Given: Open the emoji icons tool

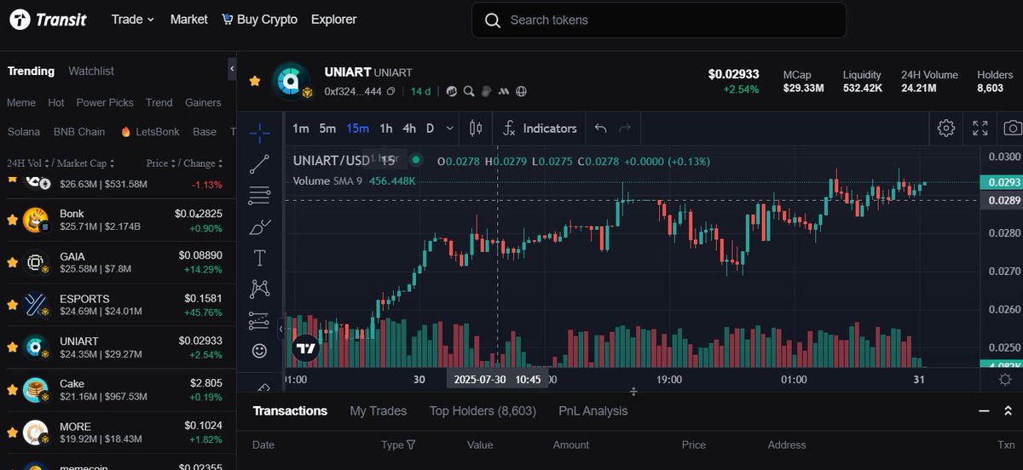Looking at the screenshot, I should [260, 351].
